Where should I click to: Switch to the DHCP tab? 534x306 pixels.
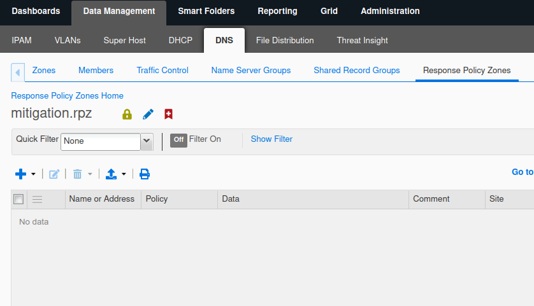[180, 40]
